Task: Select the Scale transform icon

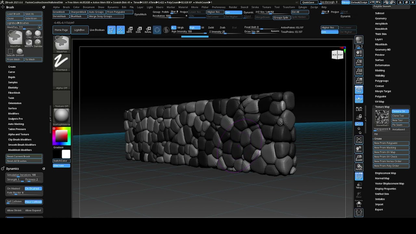Action: pos(138,30)
